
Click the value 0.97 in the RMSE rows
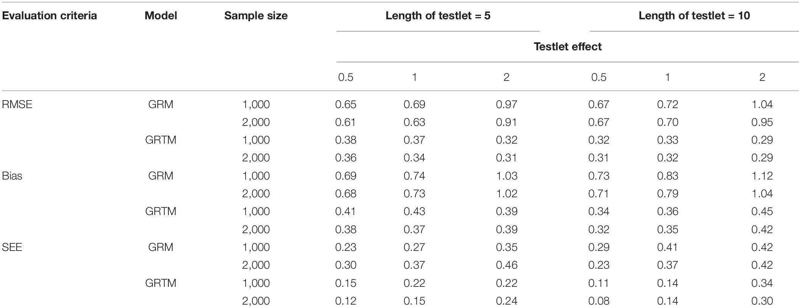507,104
